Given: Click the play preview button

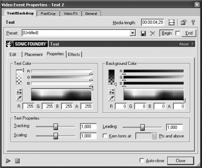Looking at the screenshot, I should click(x=8, y=161).
